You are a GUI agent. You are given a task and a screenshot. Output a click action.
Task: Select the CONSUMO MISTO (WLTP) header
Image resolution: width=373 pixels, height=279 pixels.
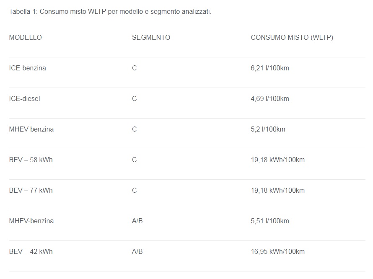pyautogui.click(x=292, y=38)
